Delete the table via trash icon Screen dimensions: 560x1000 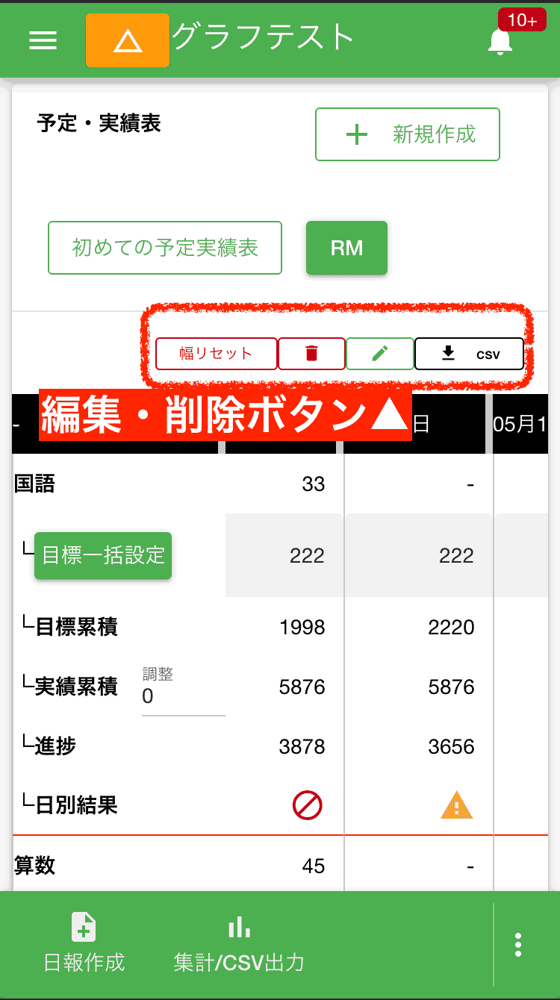coord(311,354)
